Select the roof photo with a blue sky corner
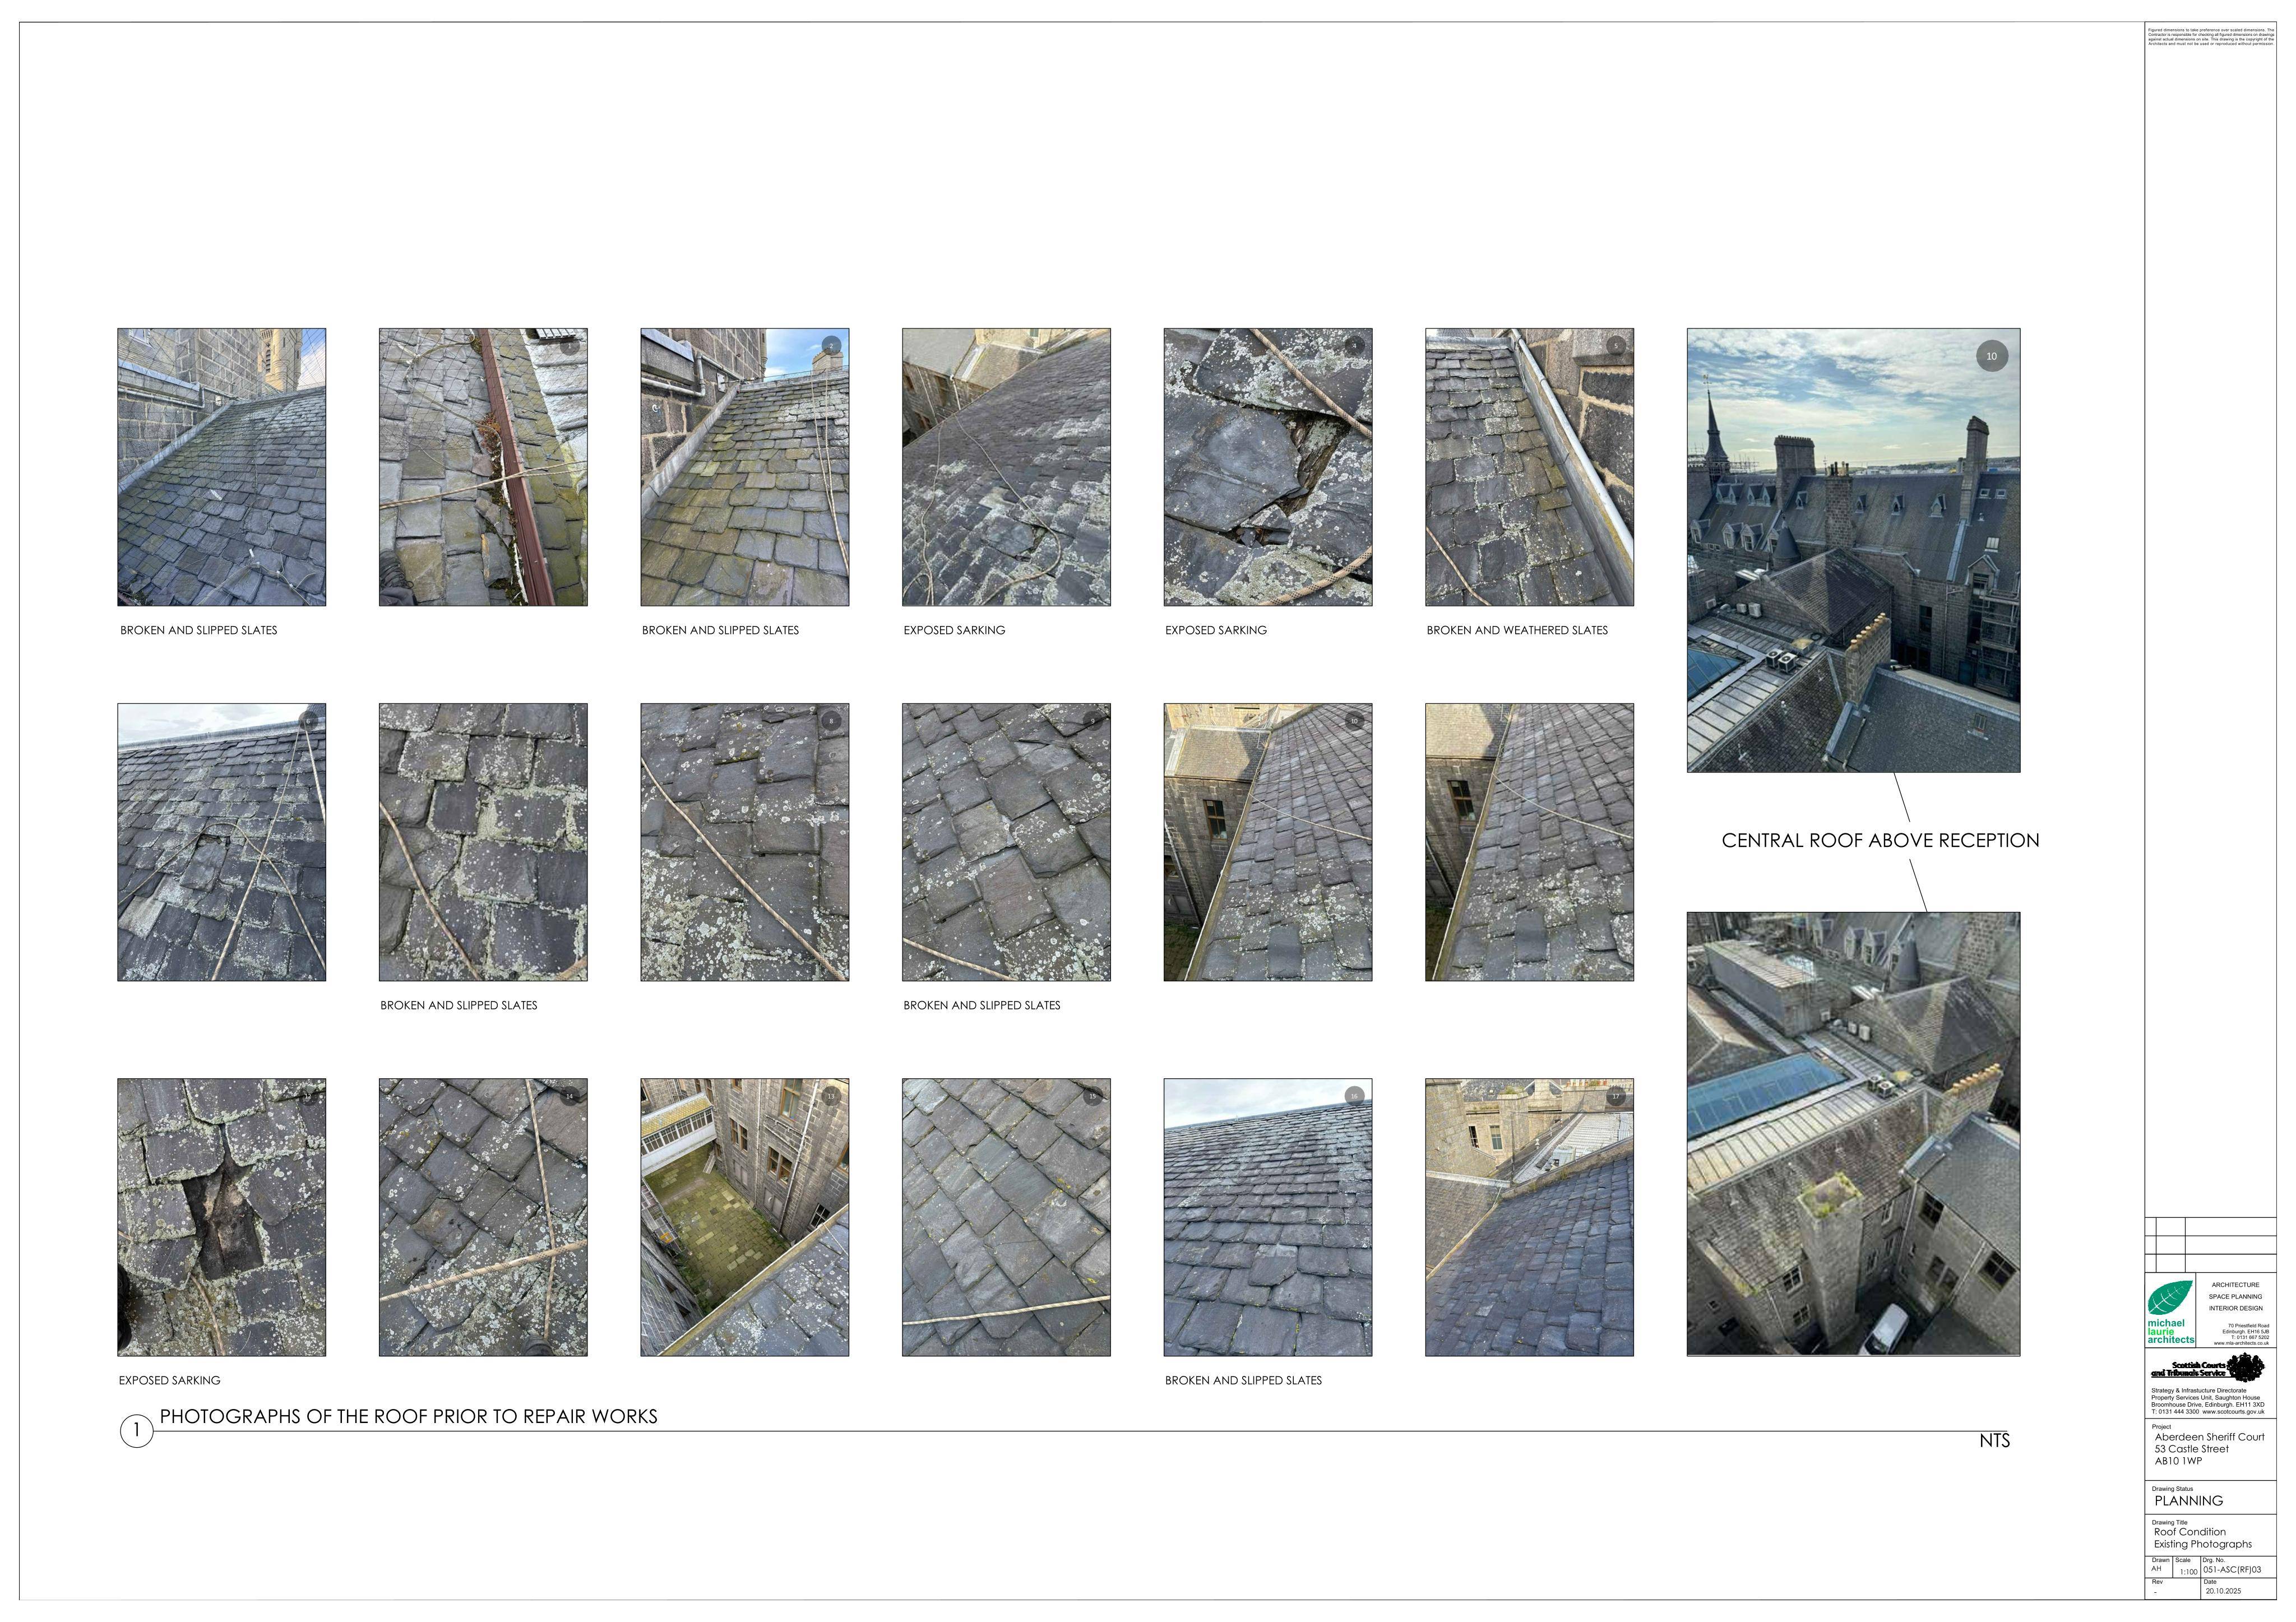 pyautogui.click(x=745, y=467)
